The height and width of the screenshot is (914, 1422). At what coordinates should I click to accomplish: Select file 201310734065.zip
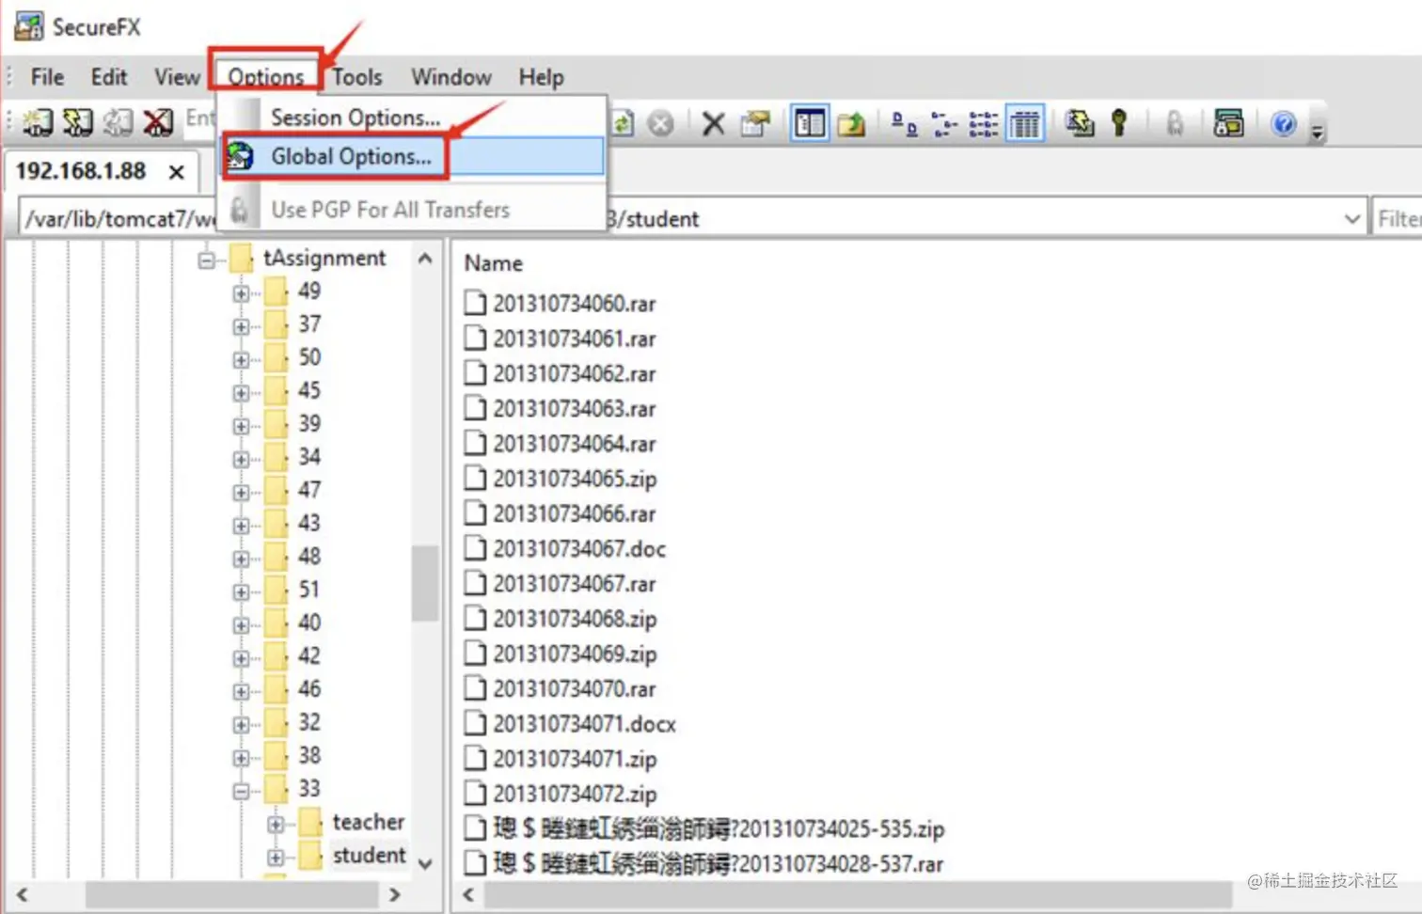pos(575,479)
